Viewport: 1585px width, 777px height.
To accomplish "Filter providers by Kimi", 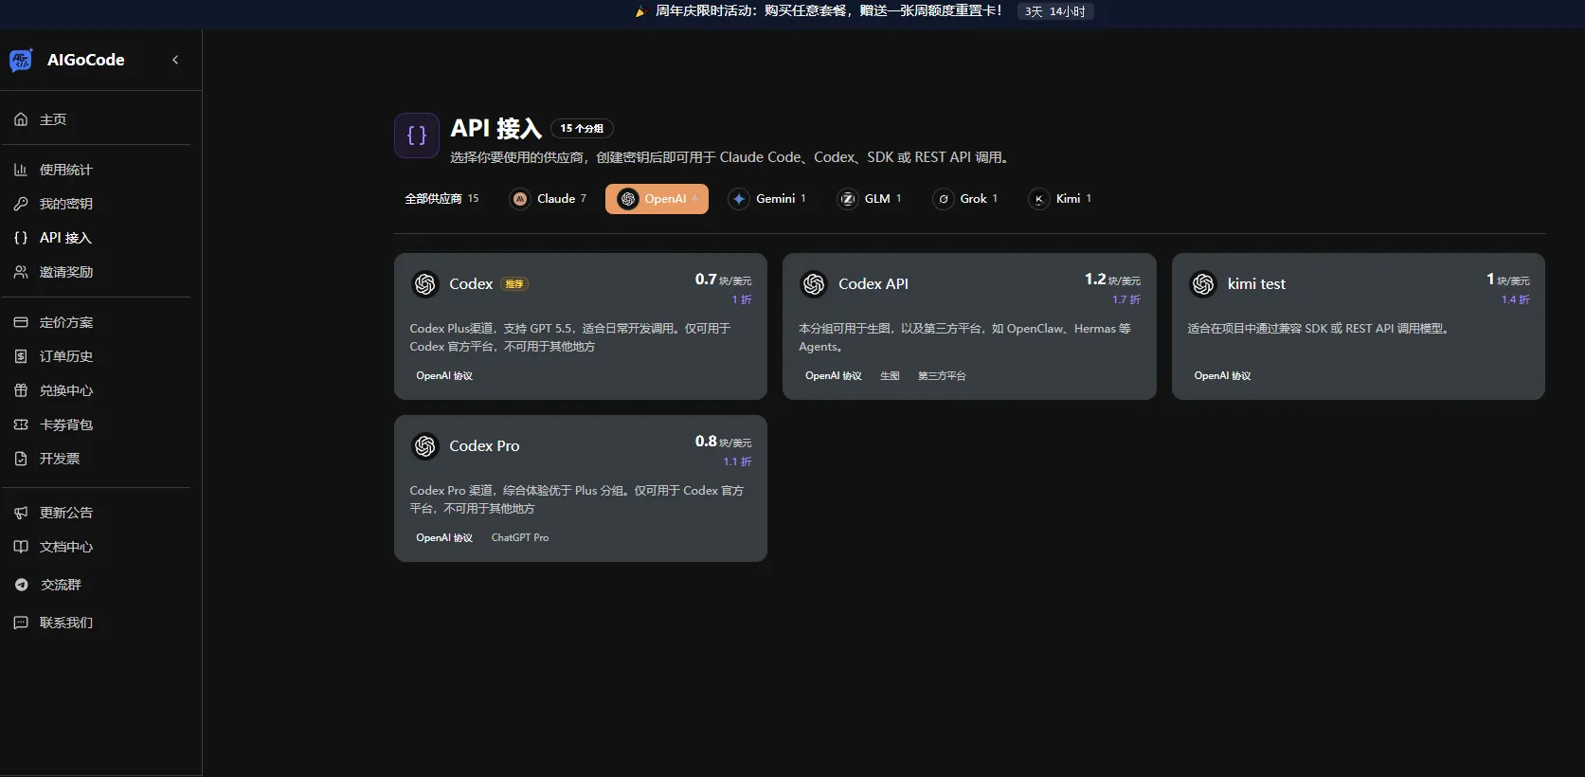I will click(1060, 199).
